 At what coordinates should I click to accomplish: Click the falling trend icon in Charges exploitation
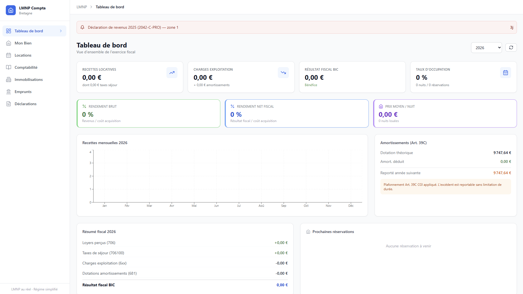click(x=283, y=73)
